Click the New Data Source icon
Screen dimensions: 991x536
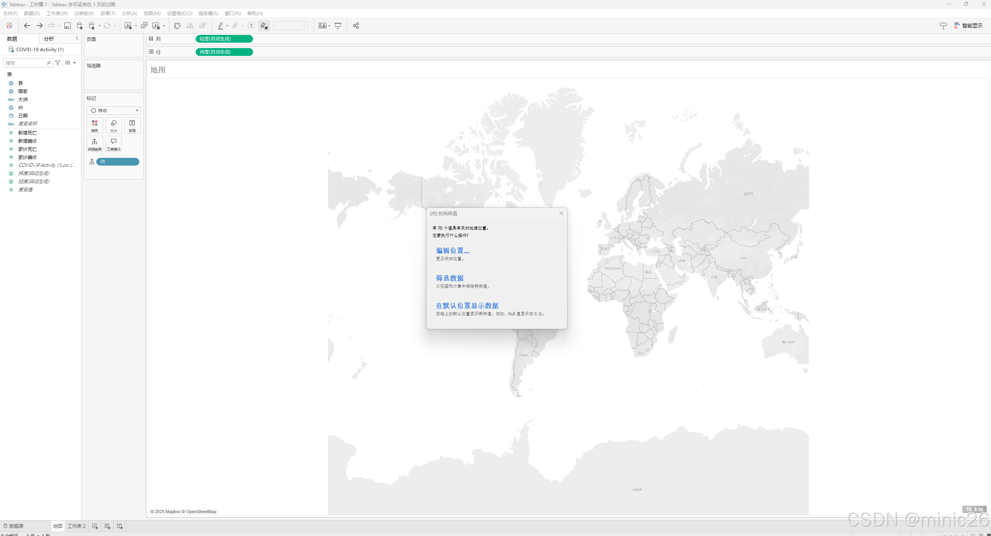pyautogui.click(x=80, y=26)
